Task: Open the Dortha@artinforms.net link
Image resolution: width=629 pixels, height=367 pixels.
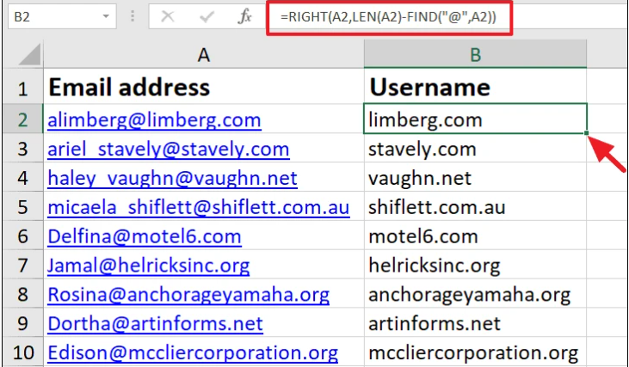Action: (x=155, y=324)
